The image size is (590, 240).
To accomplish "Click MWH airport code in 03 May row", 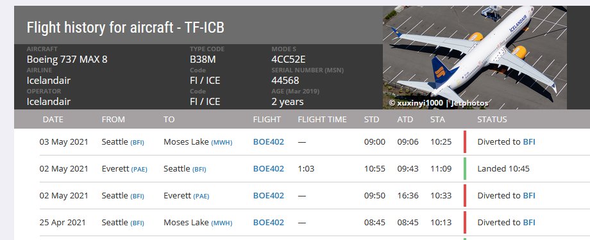I will point(222,142).
